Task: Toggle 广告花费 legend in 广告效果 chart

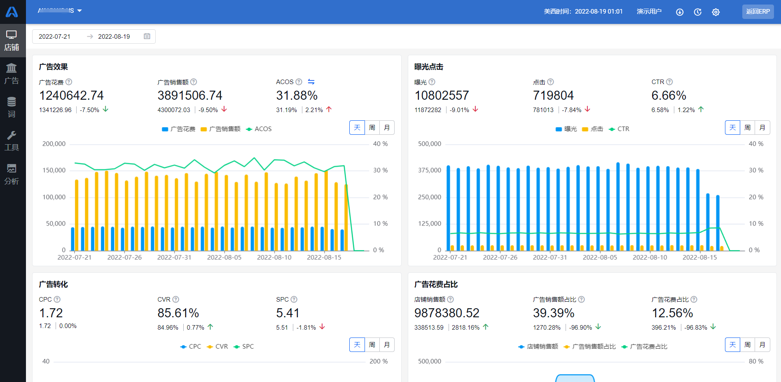Action: click(x=179, y=129)
